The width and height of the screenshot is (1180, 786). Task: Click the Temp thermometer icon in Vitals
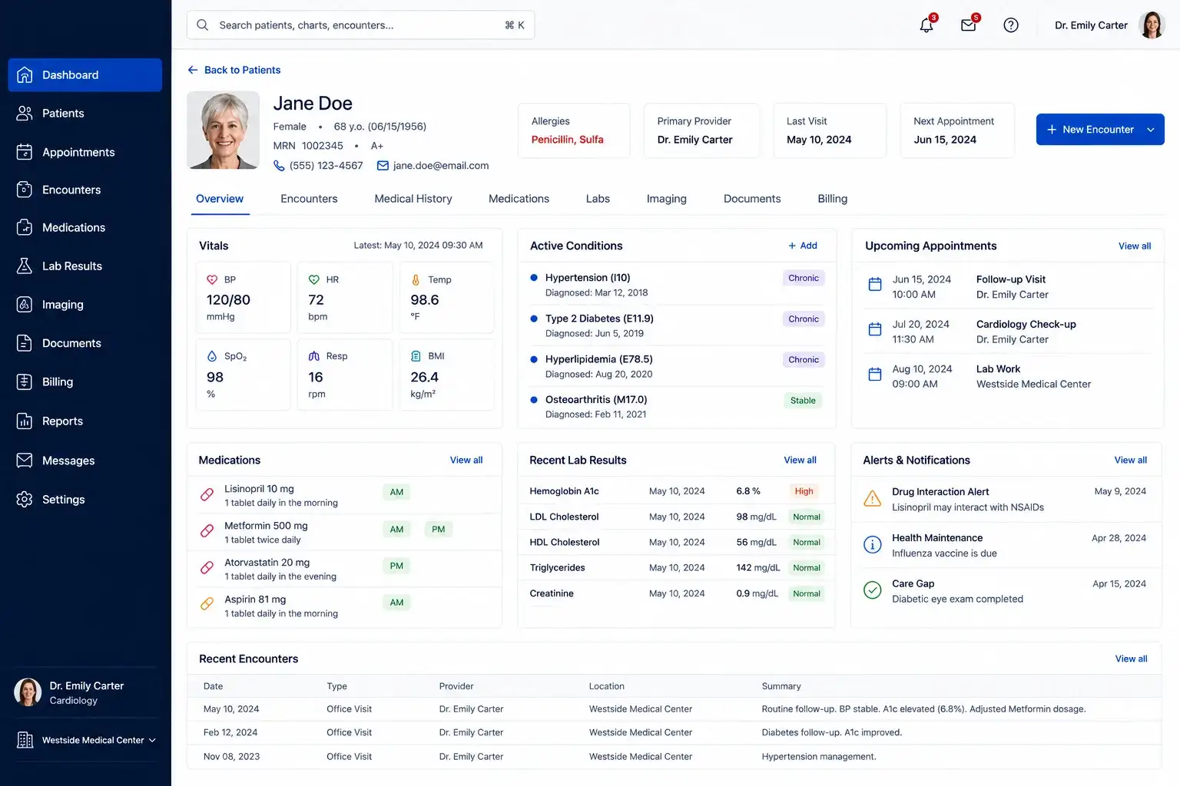[416, 280]
